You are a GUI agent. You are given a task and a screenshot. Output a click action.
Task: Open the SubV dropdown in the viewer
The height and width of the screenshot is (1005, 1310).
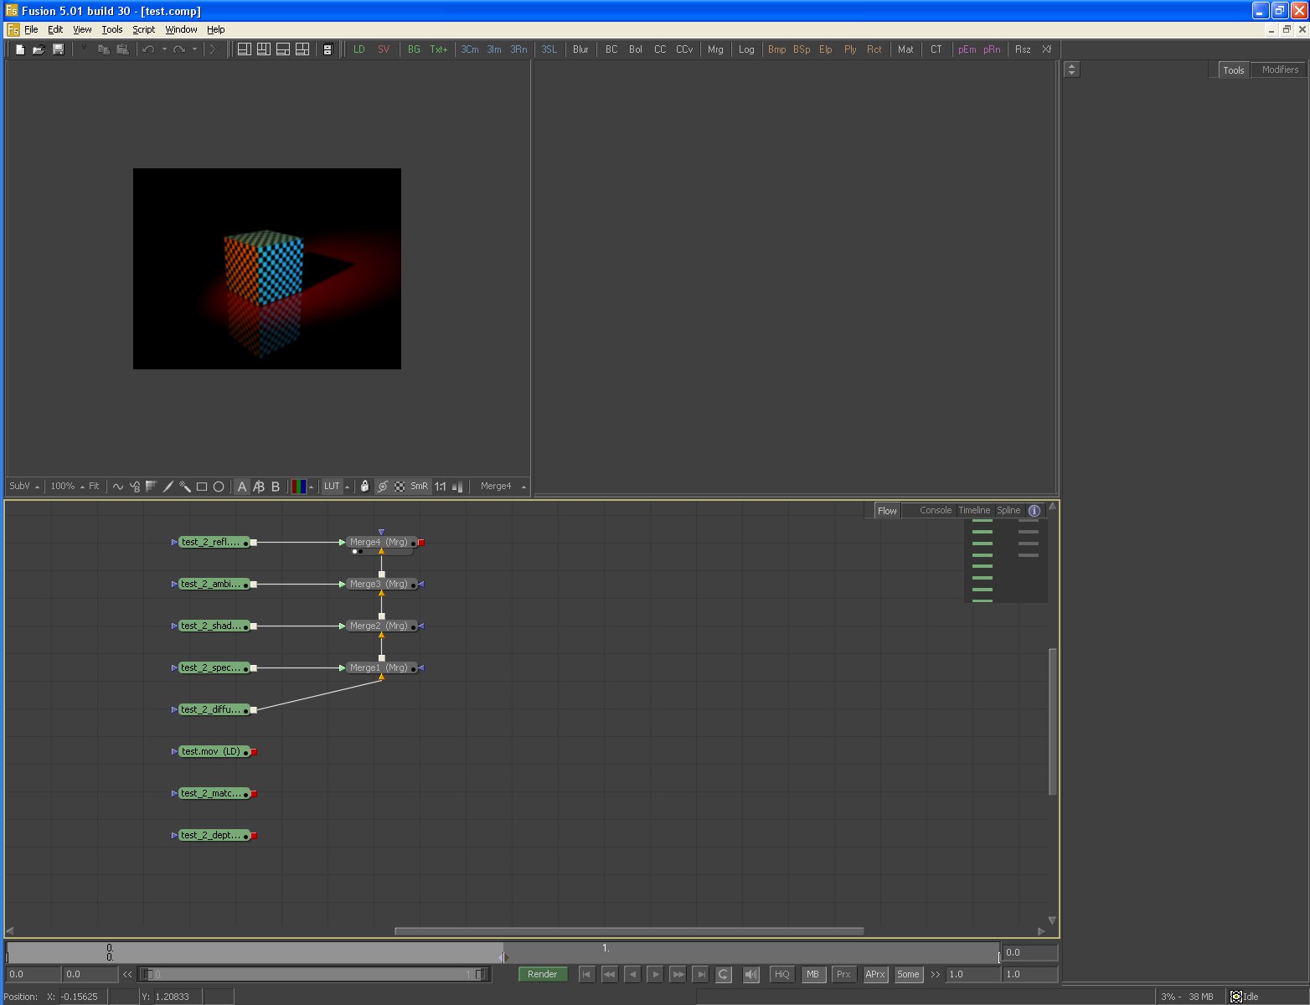23,487
